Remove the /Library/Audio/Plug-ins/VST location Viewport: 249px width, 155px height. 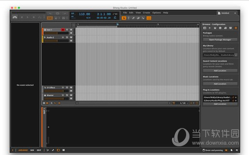[236, 101]
